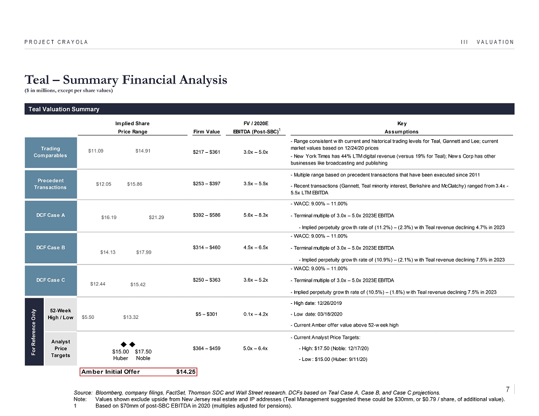Select the 52-Week High / Low label
The height and width of the screenshot is (416, 539).
(61, 314)
